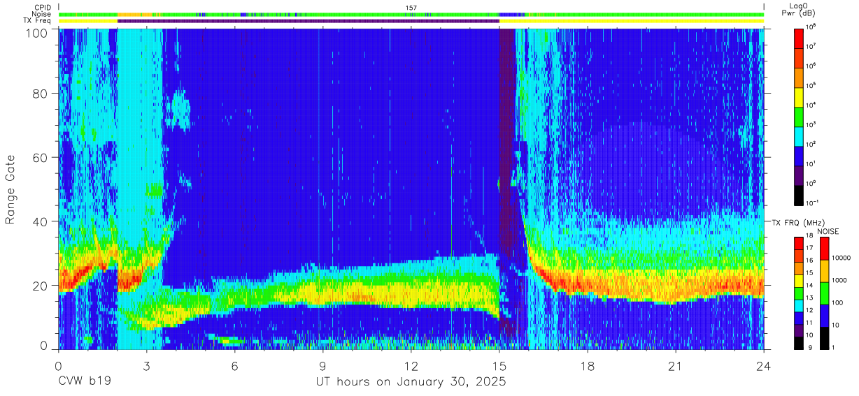Click the red top segment of NOISE colorbar
The image size is (859, 396).
tap(824, 248)
